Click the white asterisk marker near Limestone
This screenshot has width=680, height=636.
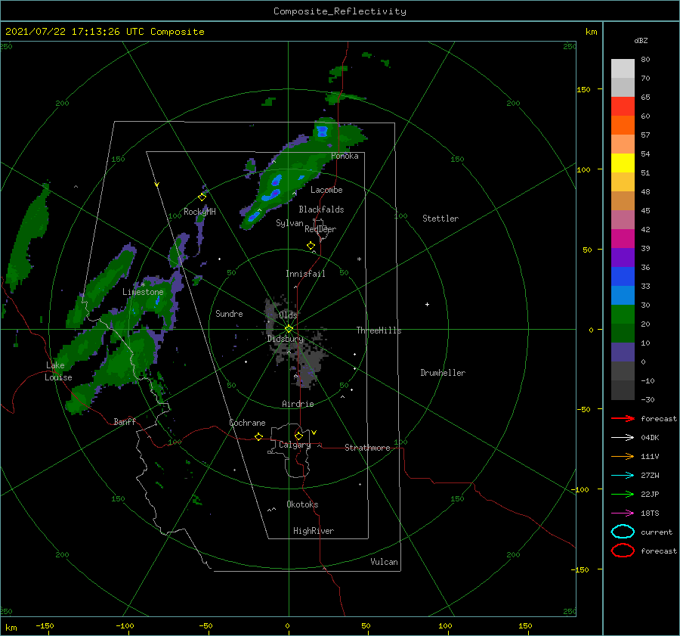tap(143, 285)
